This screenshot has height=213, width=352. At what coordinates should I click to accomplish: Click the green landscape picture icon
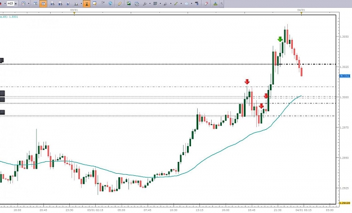click(x=128, y=3)
